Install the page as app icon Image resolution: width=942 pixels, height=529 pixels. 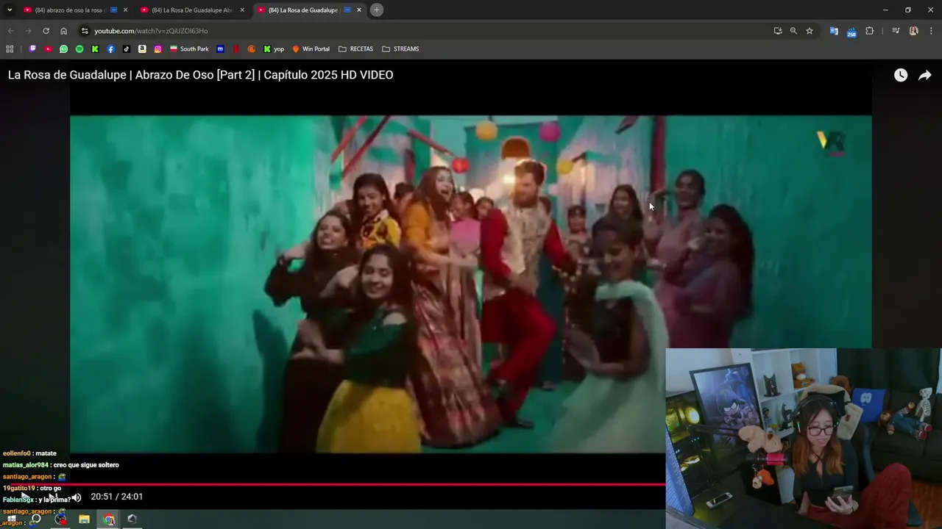pos(777,31)
